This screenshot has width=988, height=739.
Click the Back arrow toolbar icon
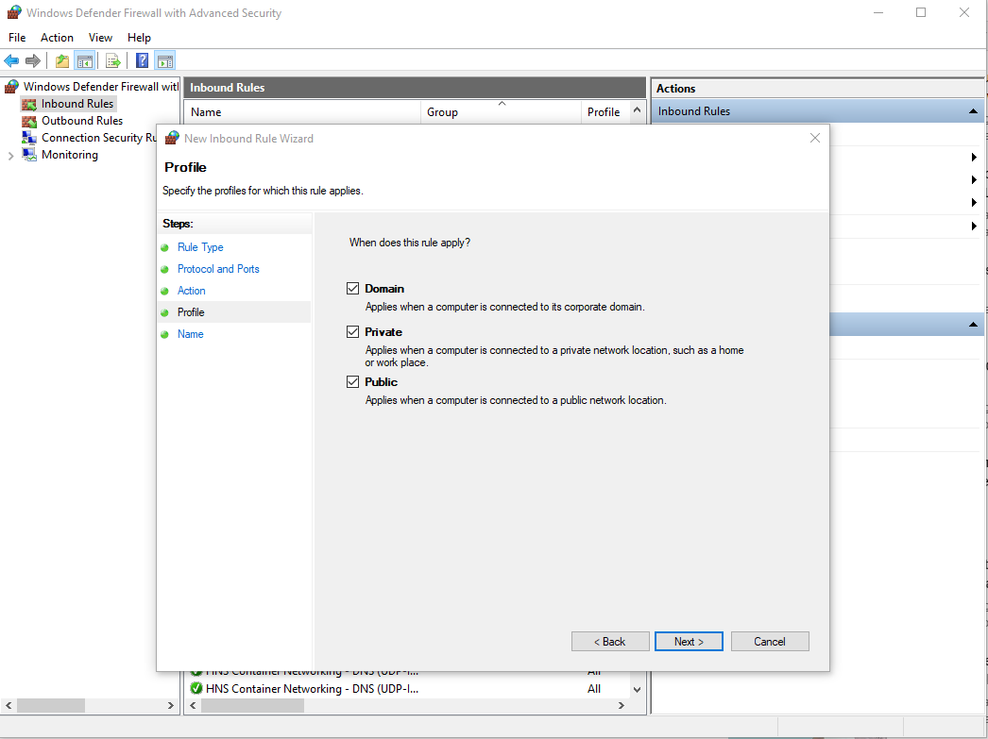[x=11, y=61]
